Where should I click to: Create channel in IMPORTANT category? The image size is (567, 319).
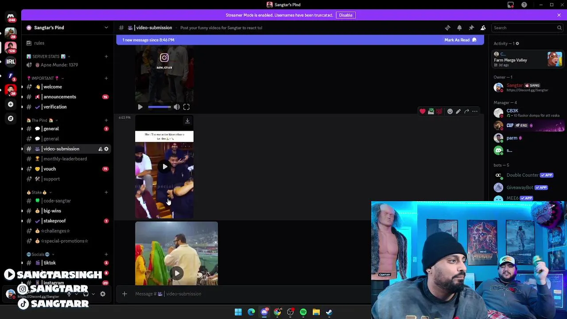coord(106,78)
